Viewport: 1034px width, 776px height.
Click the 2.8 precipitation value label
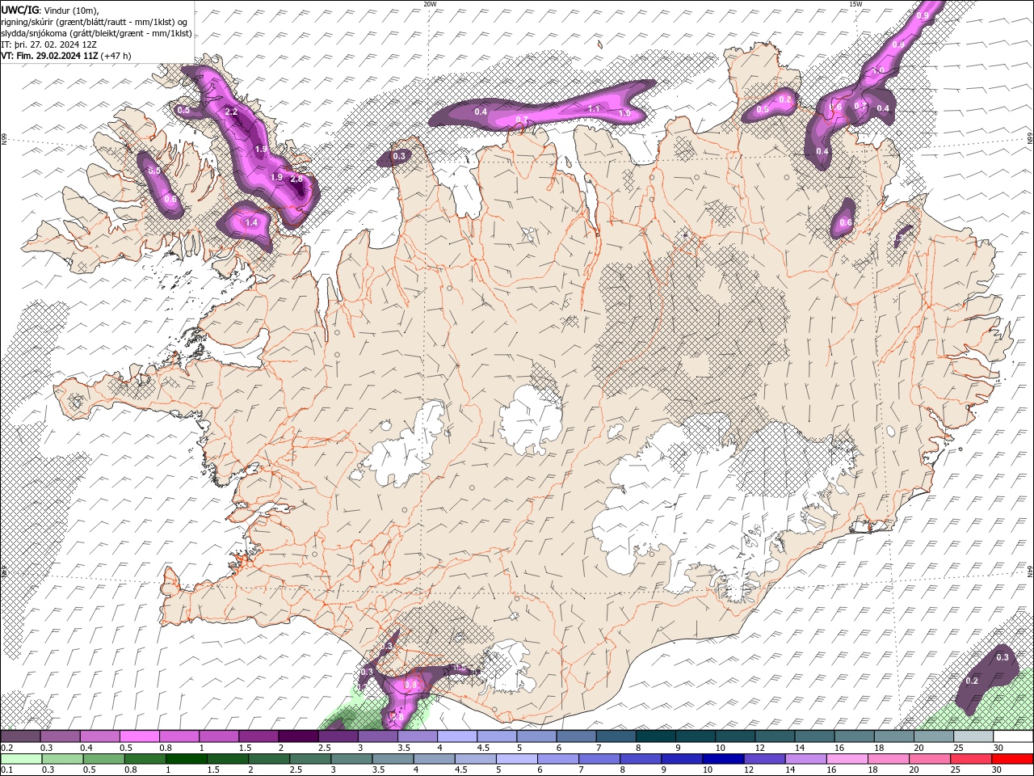point(296,179)
